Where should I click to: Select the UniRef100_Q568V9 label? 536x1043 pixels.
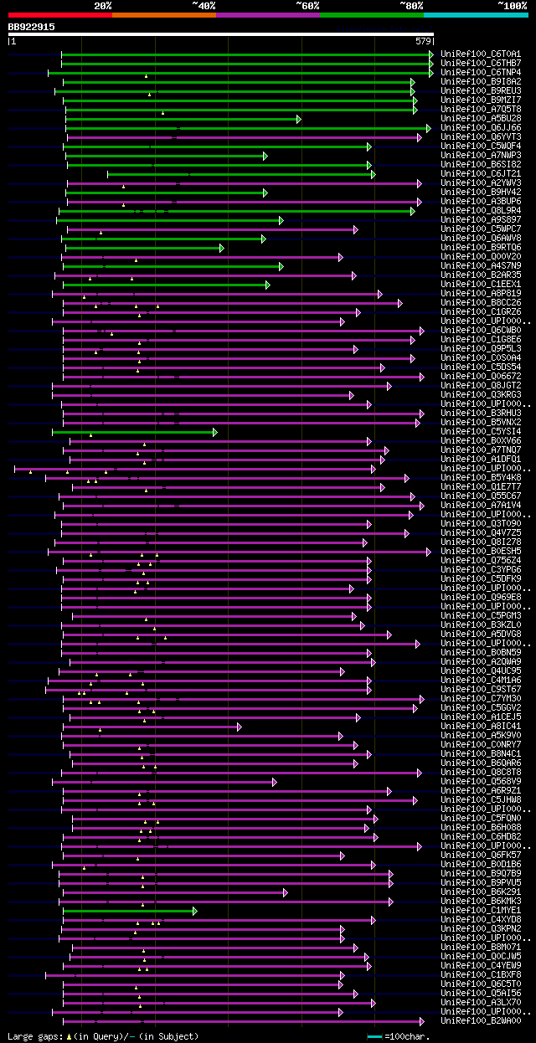[x=481, y=781]
